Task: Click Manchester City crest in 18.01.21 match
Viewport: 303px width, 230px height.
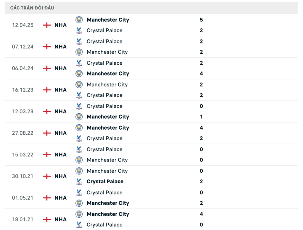Action: 79,214
